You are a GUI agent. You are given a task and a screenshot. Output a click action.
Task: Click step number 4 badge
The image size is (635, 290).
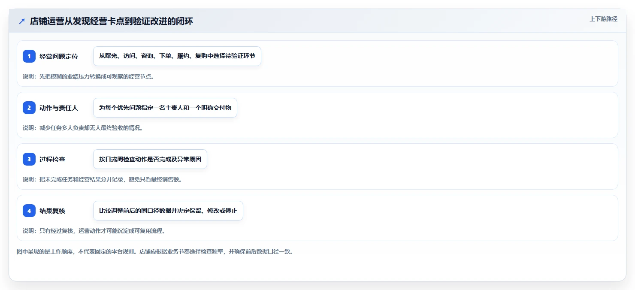point(29,211)
